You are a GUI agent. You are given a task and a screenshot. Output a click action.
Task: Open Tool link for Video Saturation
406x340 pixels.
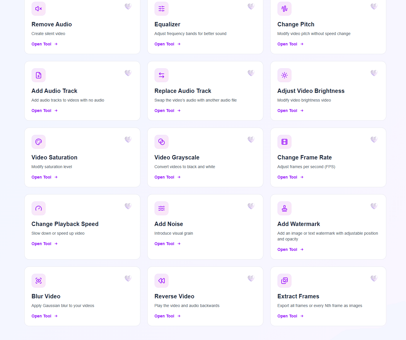point(45,177)
